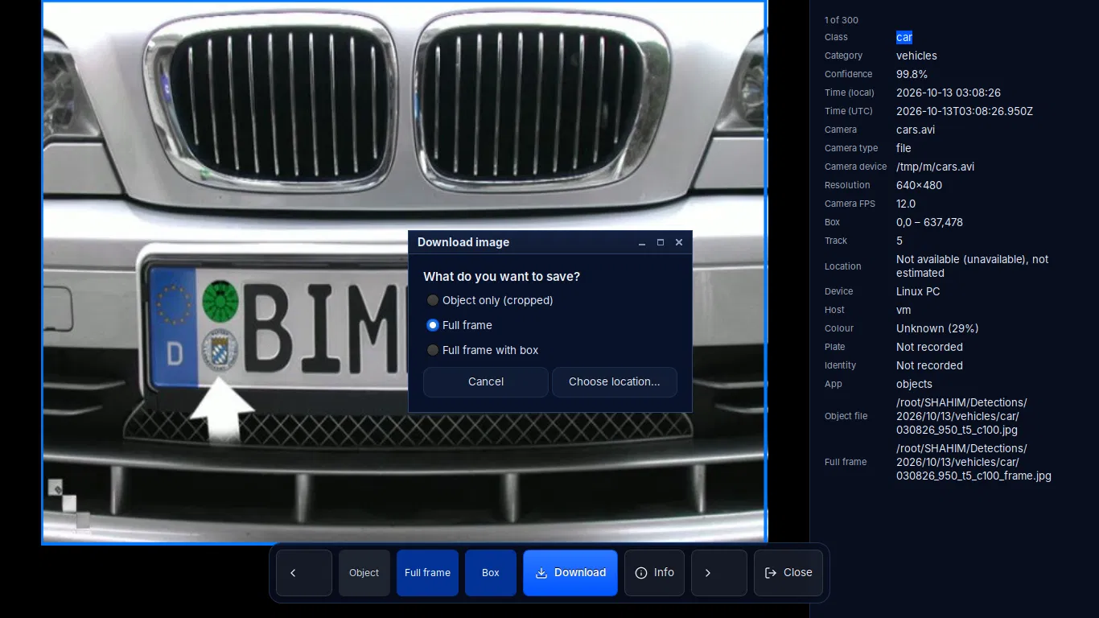Screen dimensions: 1099x618
Task: Click the Colour value Unknown (29%)
Action: point(937,328)
